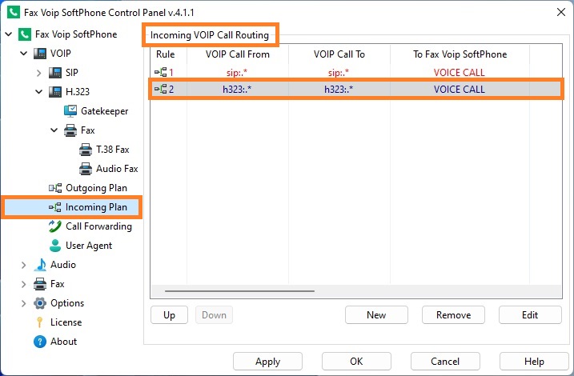
Task: Click the Outgoing Plan routing icon
Action: 55,188
